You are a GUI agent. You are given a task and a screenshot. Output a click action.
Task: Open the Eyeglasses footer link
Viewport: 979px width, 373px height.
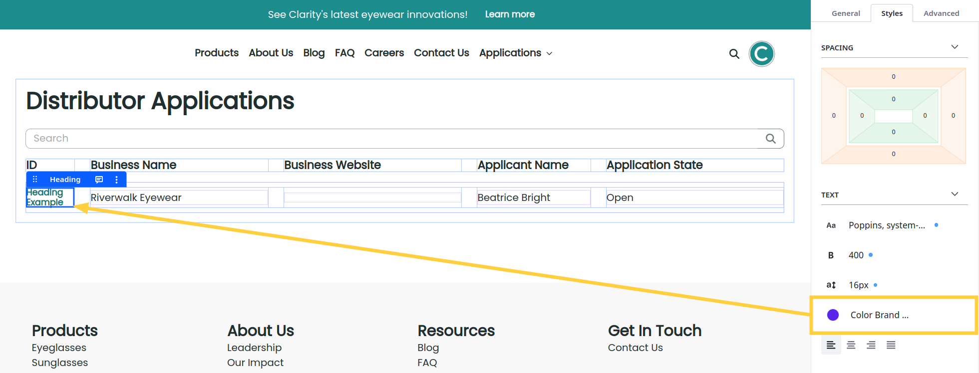coord(59,348)
